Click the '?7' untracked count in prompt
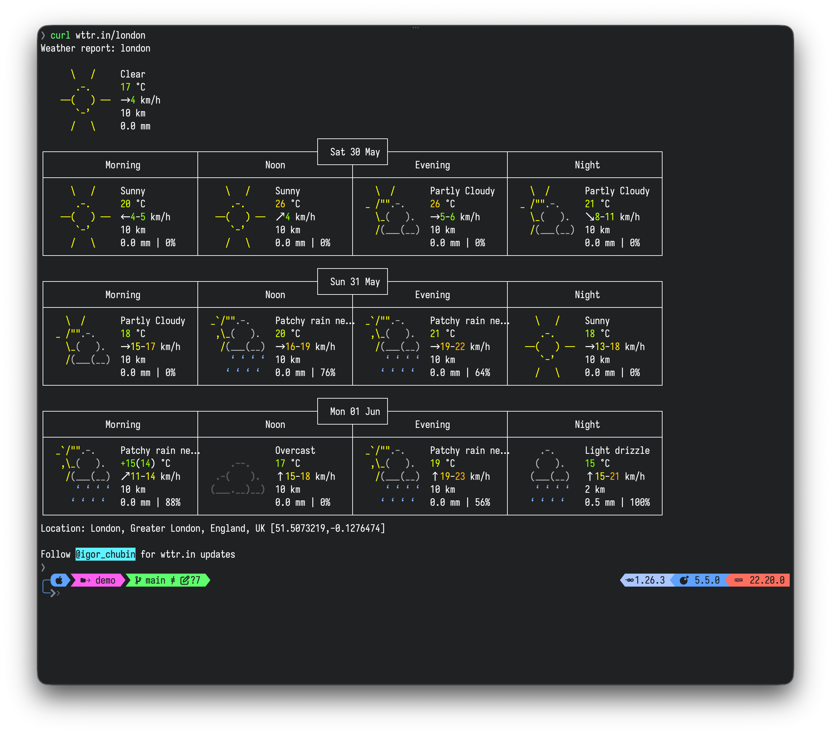831x734 pixels. pos(195,581)
